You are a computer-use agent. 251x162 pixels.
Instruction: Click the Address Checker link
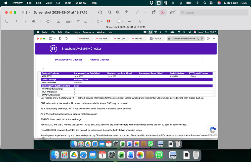click(99, 59)
